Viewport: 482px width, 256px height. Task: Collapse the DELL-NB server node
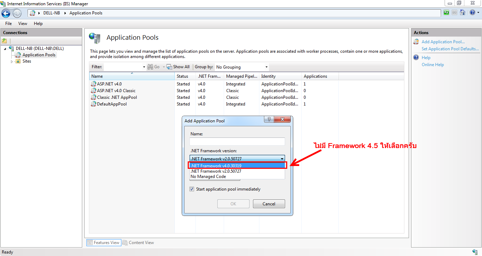click(5, 49)
